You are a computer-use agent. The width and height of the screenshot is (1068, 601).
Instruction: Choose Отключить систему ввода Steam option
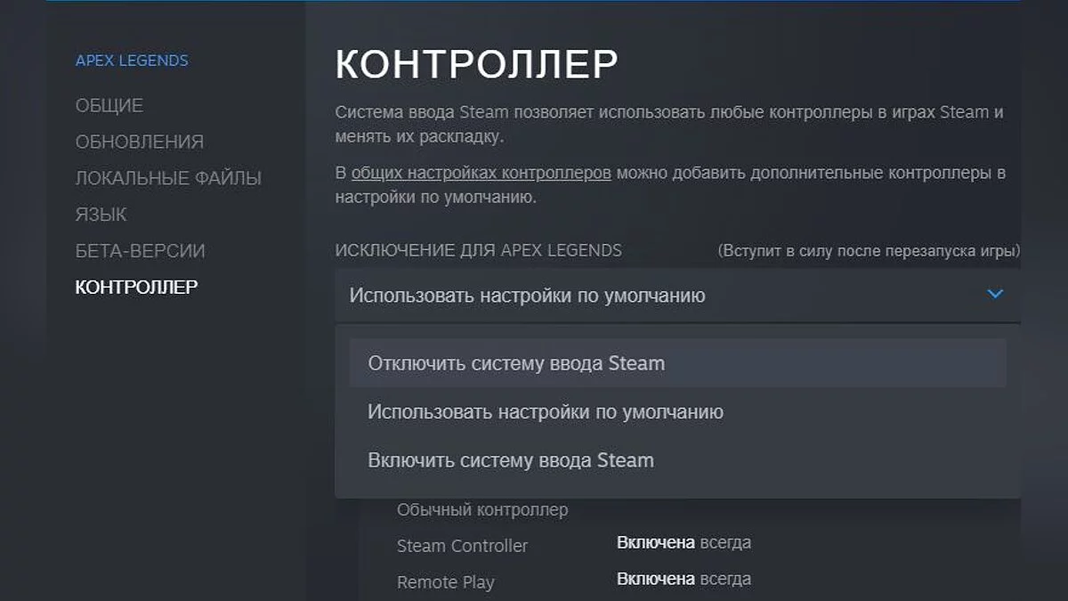pos(677,363)
